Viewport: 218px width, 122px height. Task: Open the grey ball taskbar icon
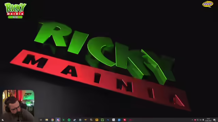coord(91,120)
